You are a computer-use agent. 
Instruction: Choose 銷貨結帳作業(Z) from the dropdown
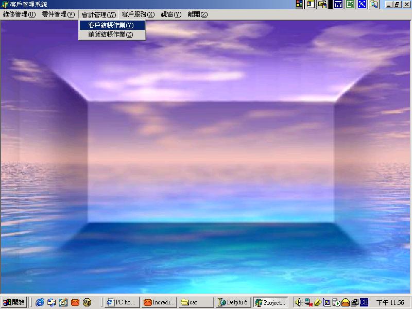point(112,35)
